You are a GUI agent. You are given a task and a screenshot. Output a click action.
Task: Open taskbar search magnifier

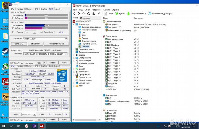(11, 126)
